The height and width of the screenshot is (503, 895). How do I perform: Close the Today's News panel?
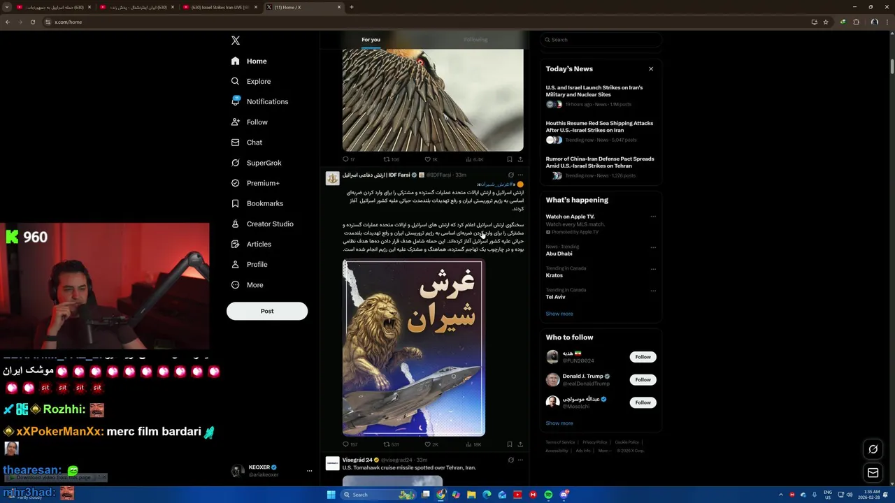(651, 69)
